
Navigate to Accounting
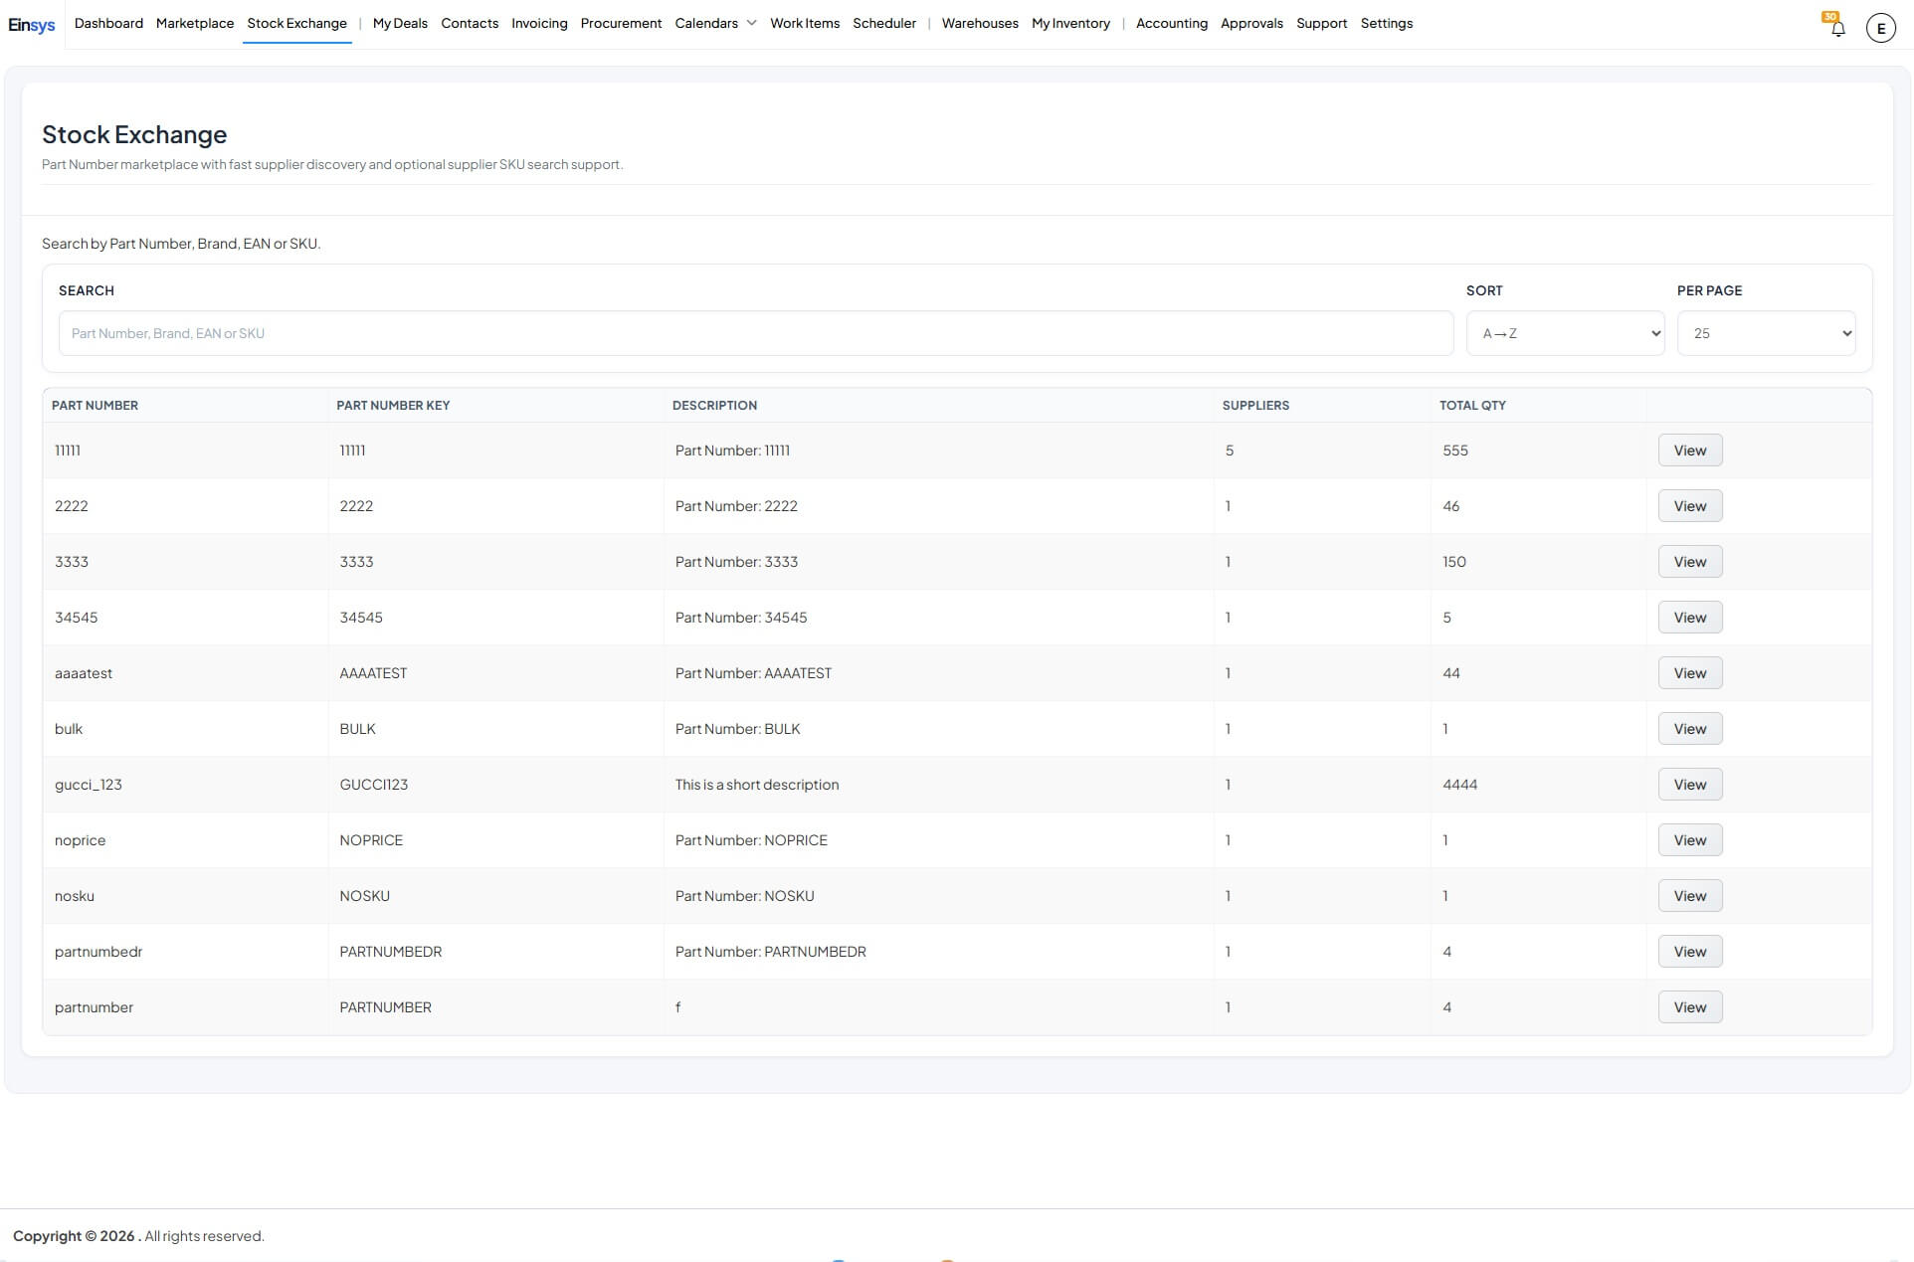1171,23
